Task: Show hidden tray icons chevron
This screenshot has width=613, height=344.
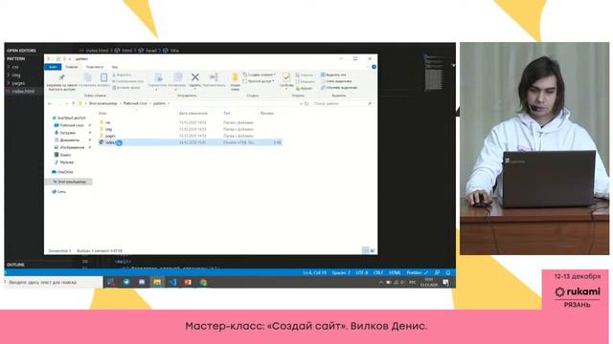Action: [381, 283]
